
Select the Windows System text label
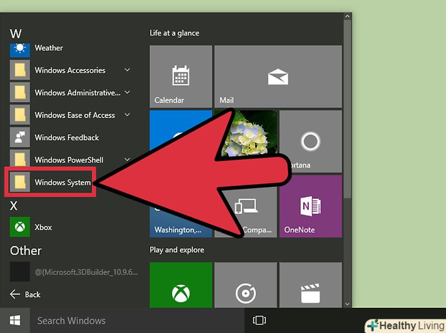coord(63,182)
